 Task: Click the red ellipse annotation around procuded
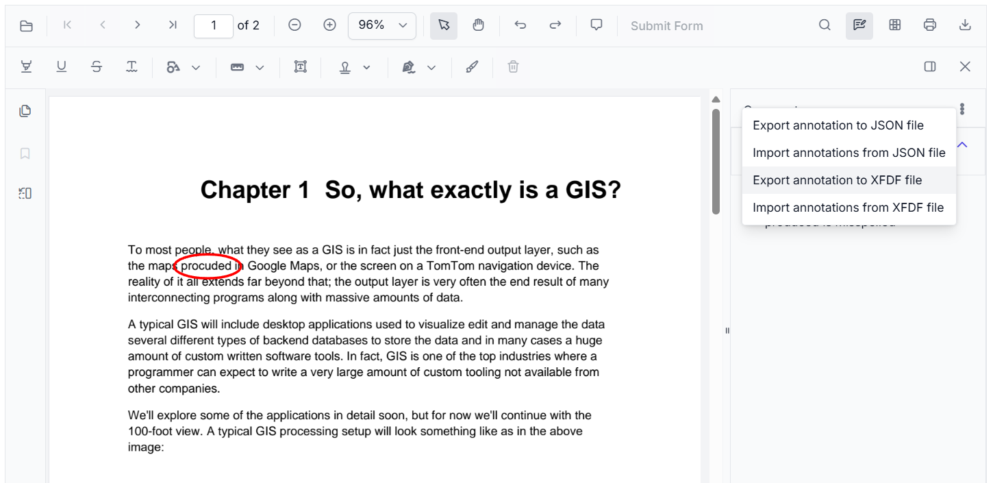point(208,266)
